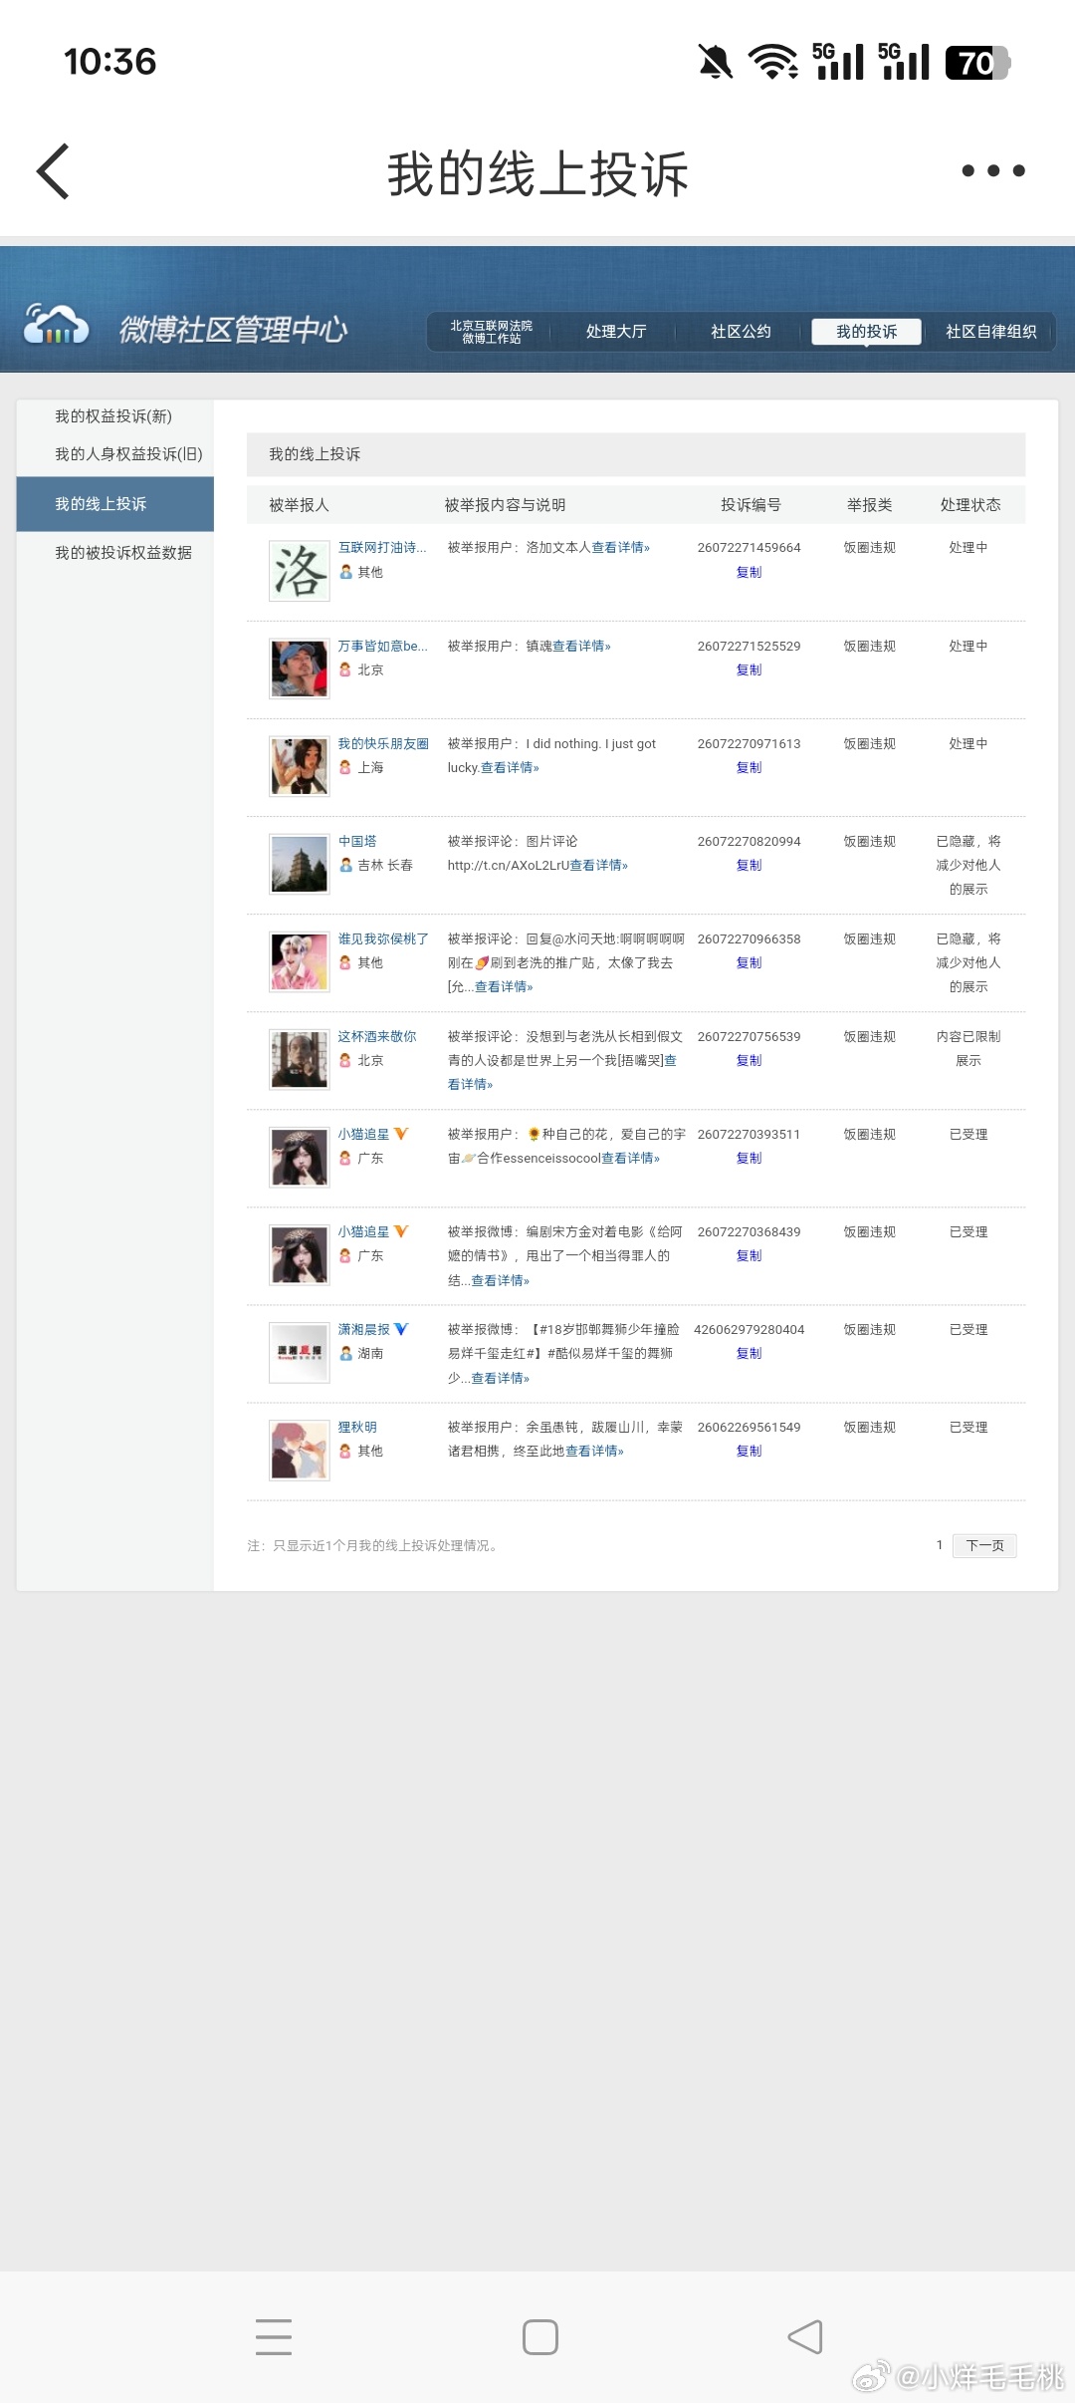The width and height of the screenshot is (1075, 2403).
Task: View details for 图片评论 report
Action: pyautogui.click(x=598, y=865)
